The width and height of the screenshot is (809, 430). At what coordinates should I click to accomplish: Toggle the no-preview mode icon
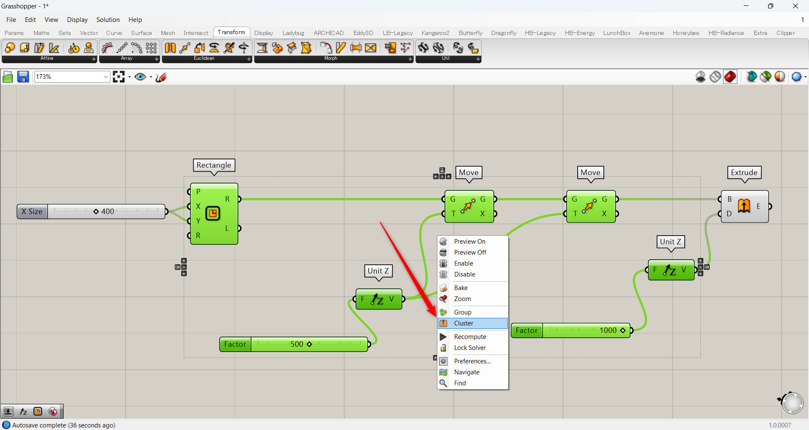(x=700, y=77)
